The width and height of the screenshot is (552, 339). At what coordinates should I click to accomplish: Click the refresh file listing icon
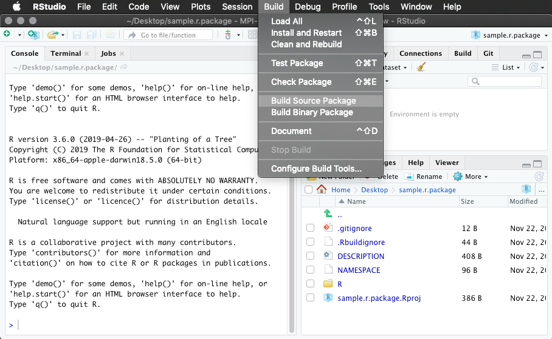pyautogui.click(x=539, y=176)
